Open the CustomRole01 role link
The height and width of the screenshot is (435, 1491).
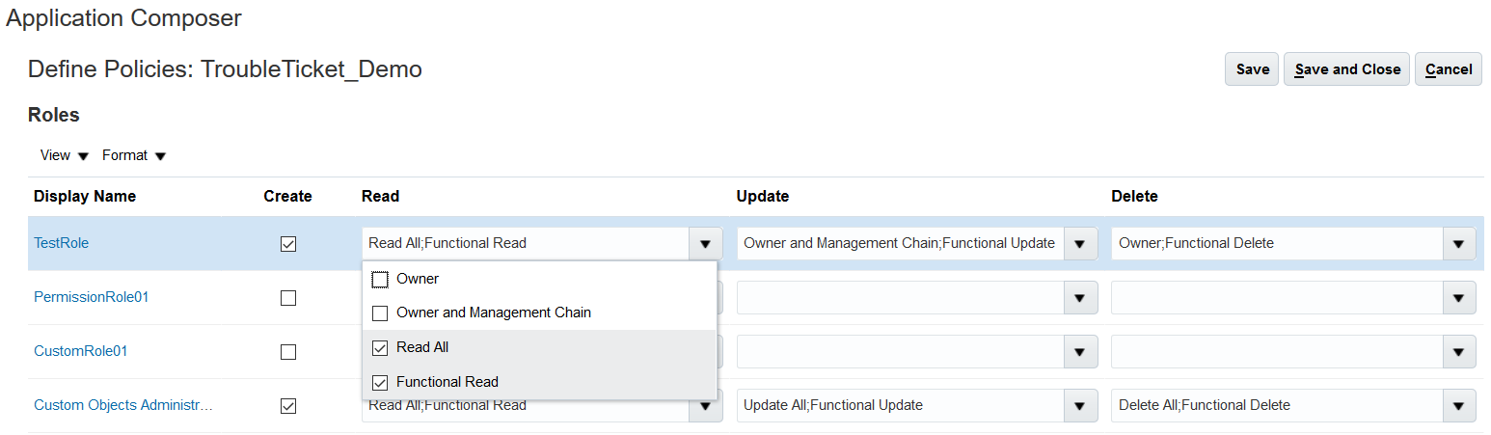[x=81, y=351]
